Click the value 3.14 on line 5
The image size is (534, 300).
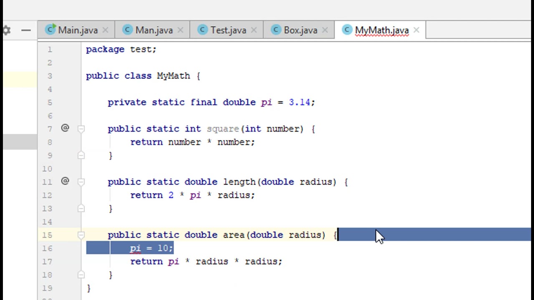pos(299,102)
